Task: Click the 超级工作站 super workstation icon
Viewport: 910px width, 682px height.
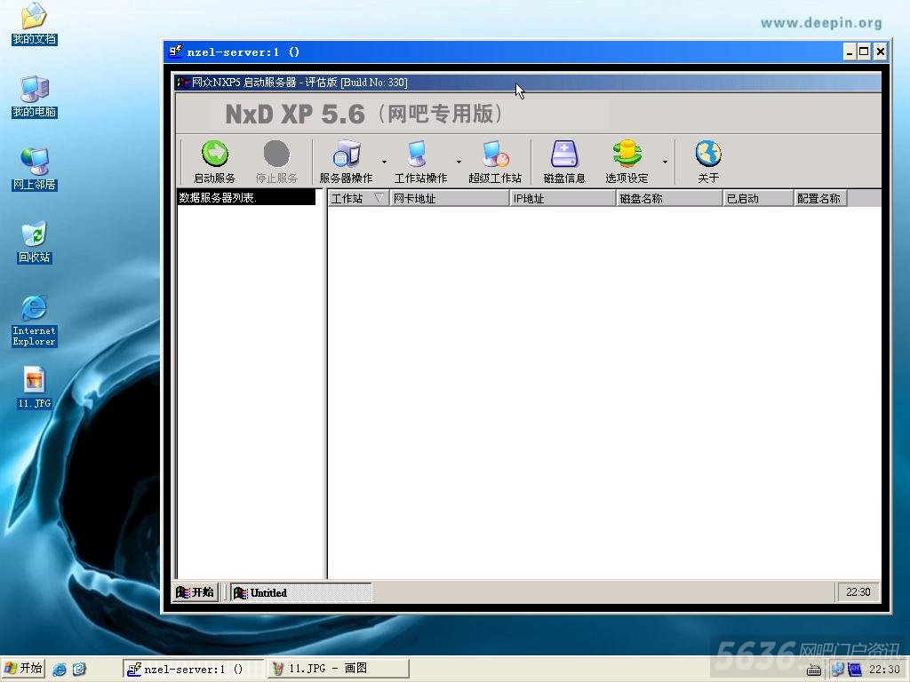Action: [x=495, y=154]
